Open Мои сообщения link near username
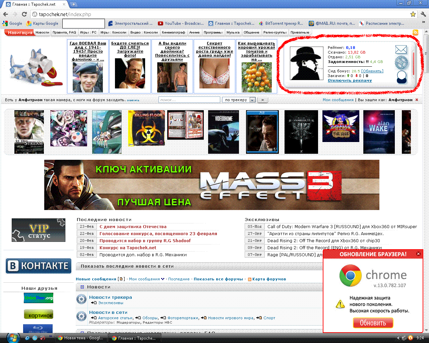The width and height of the screenshot is (429, 343). [338, 100]
